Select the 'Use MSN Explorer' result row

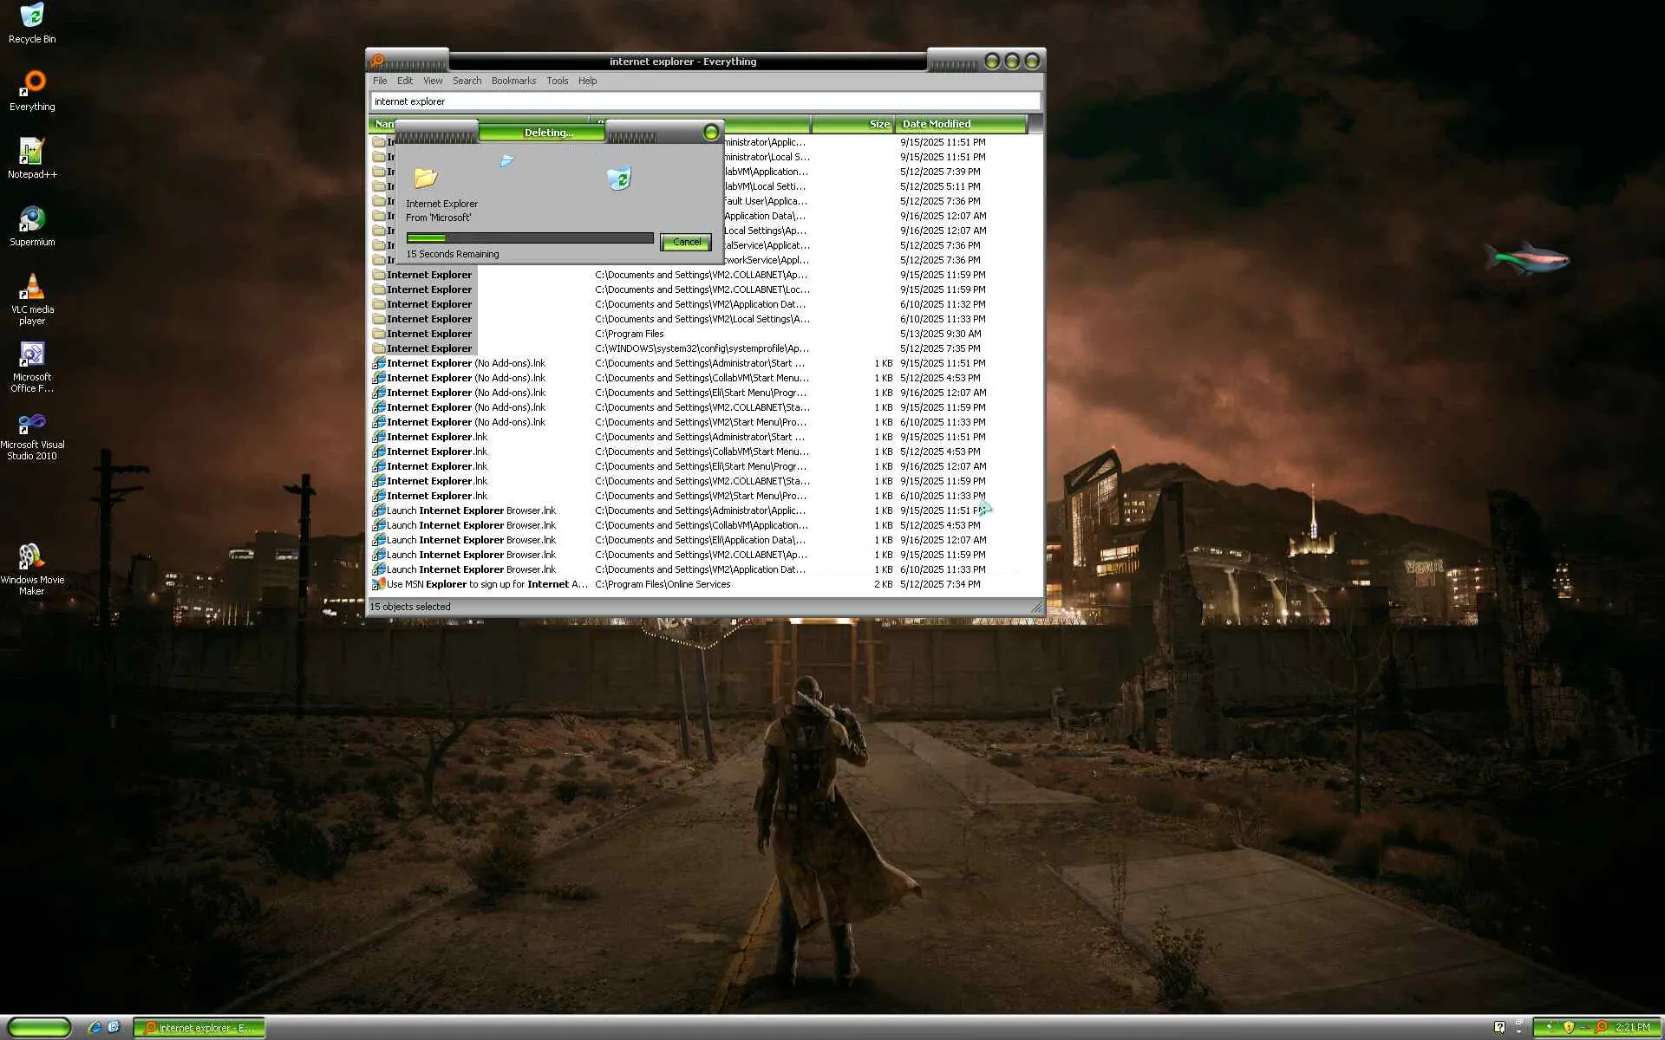(486, 584)
